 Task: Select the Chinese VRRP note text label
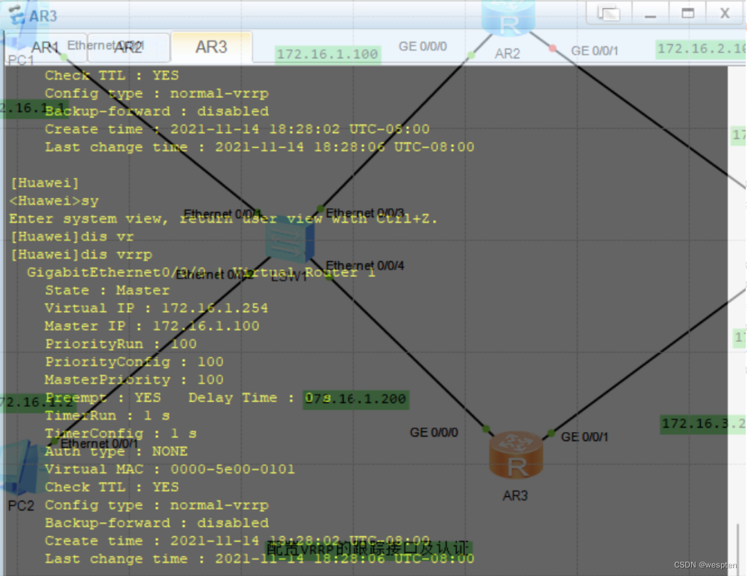[367, 548]
